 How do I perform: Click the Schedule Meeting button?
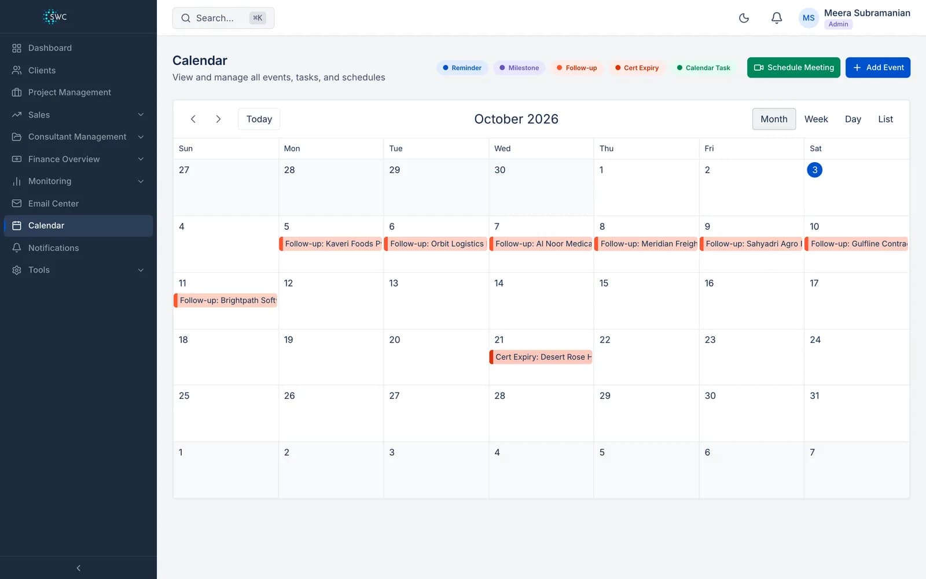click(793, 67)
